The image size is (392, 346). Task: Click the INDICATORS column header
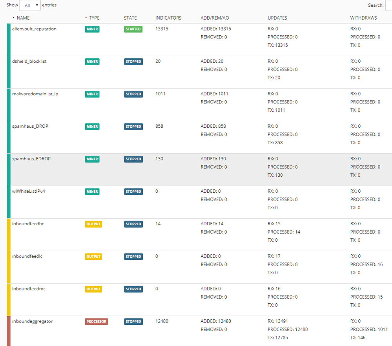[168, 18]
